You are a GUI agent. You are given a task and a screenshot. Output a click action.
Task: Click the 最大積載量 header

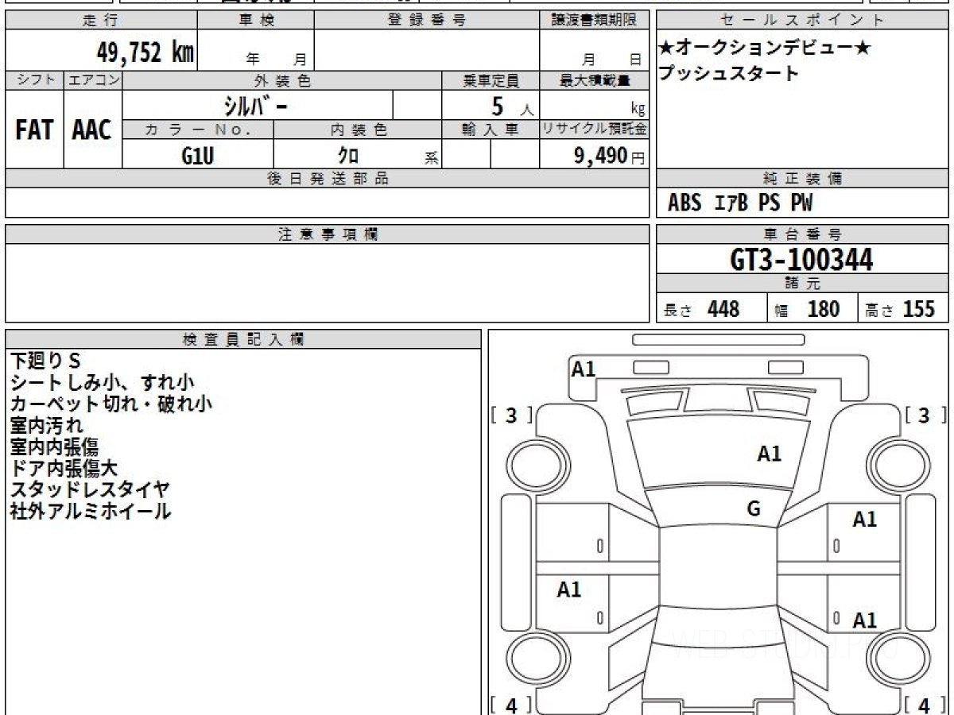pos(594,80)
